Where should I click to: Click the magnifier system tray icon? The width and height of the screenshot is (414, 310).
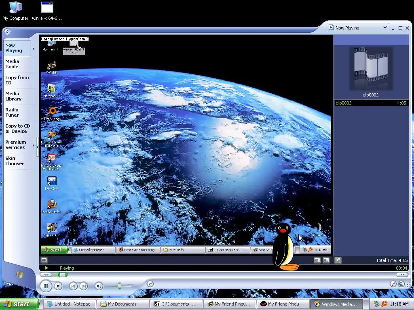[384, 304]
